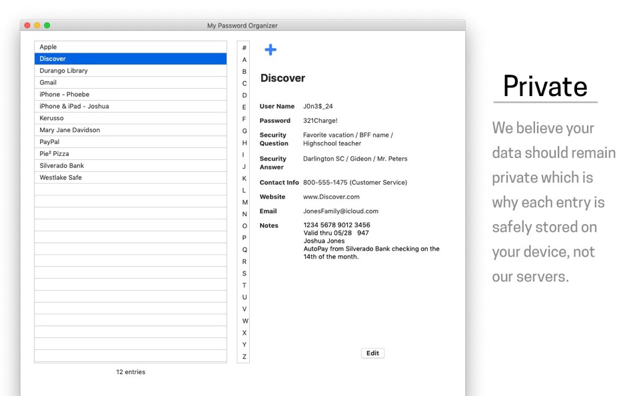Viewport: 633px width, 396px height.
Task: Add a new password entry
Action: point(270,49)
